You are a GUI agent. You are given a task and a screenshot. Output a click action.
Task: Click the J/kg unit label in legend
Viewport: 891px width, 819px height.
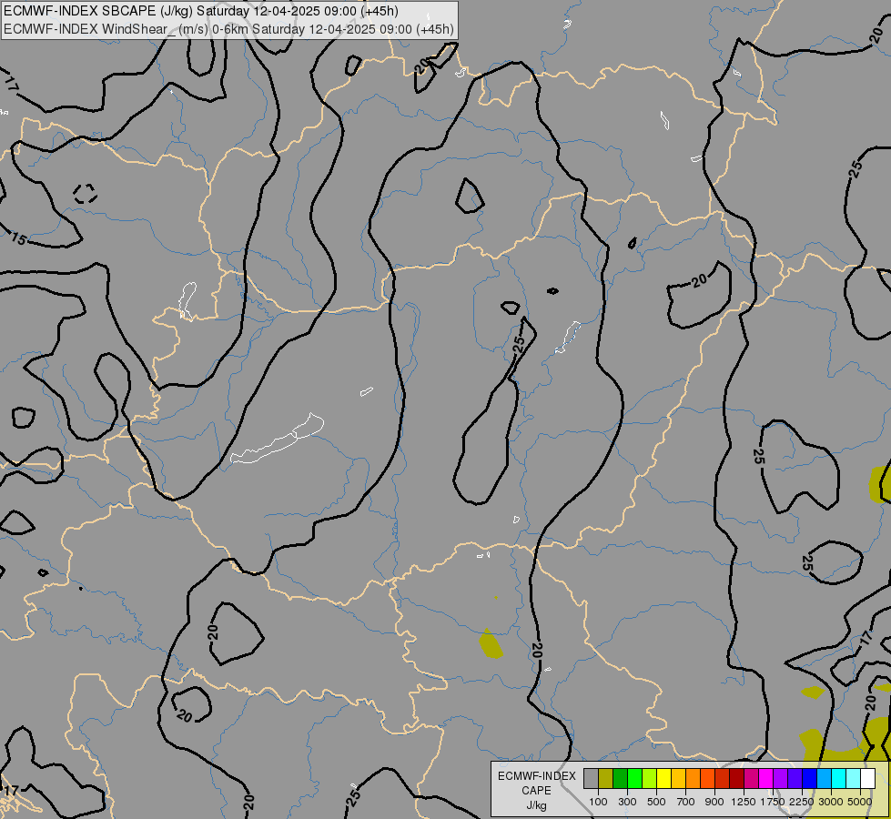click(536, 806)
